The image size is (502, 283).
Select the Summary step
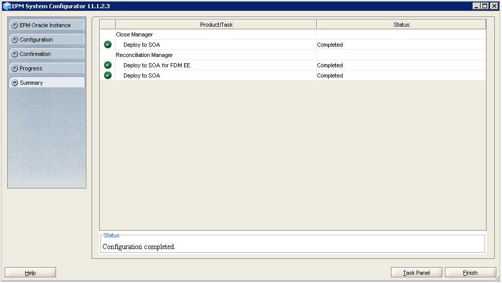pyautogui.click(x=47, y=83)
